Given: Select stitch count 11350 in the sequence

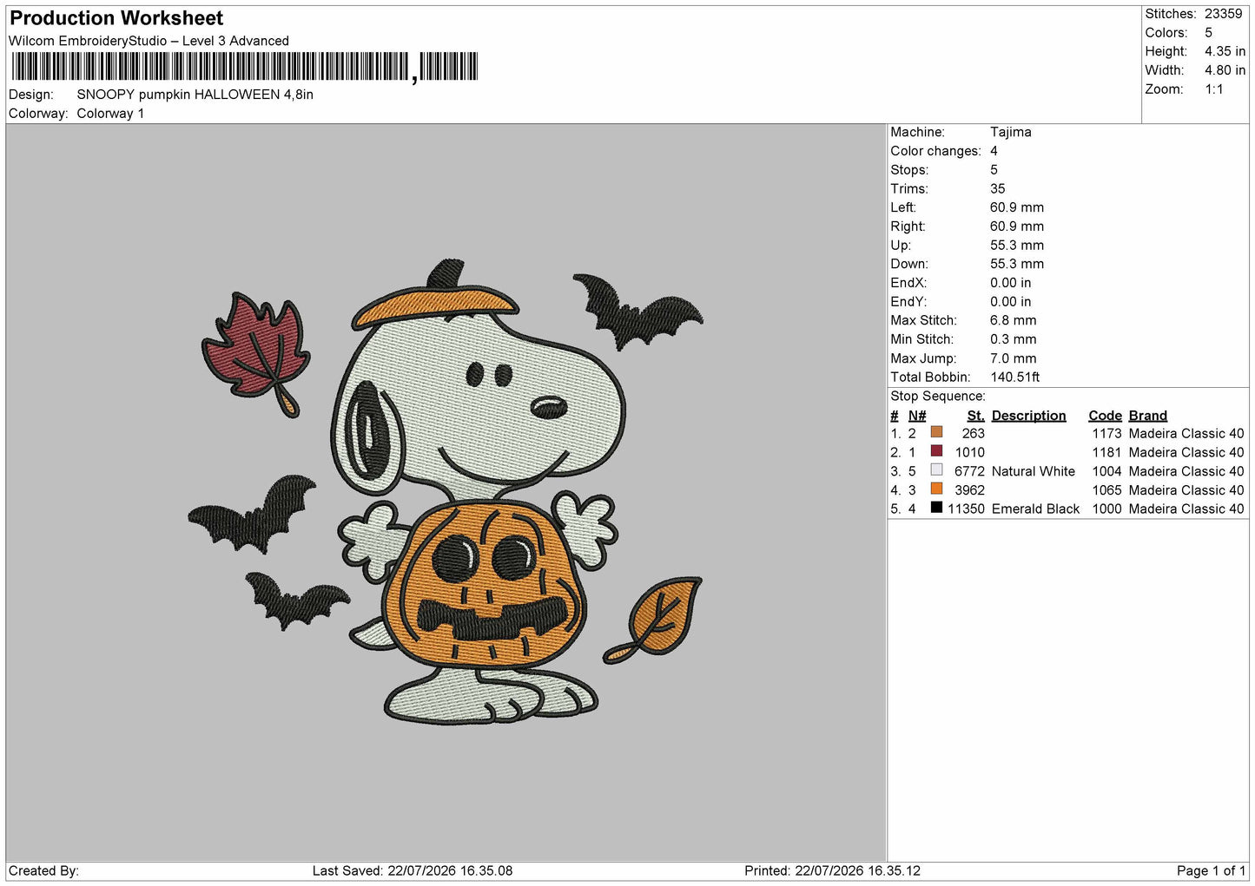Looking at the screenshot, I should pyautogui.click(x=966, y=509).
